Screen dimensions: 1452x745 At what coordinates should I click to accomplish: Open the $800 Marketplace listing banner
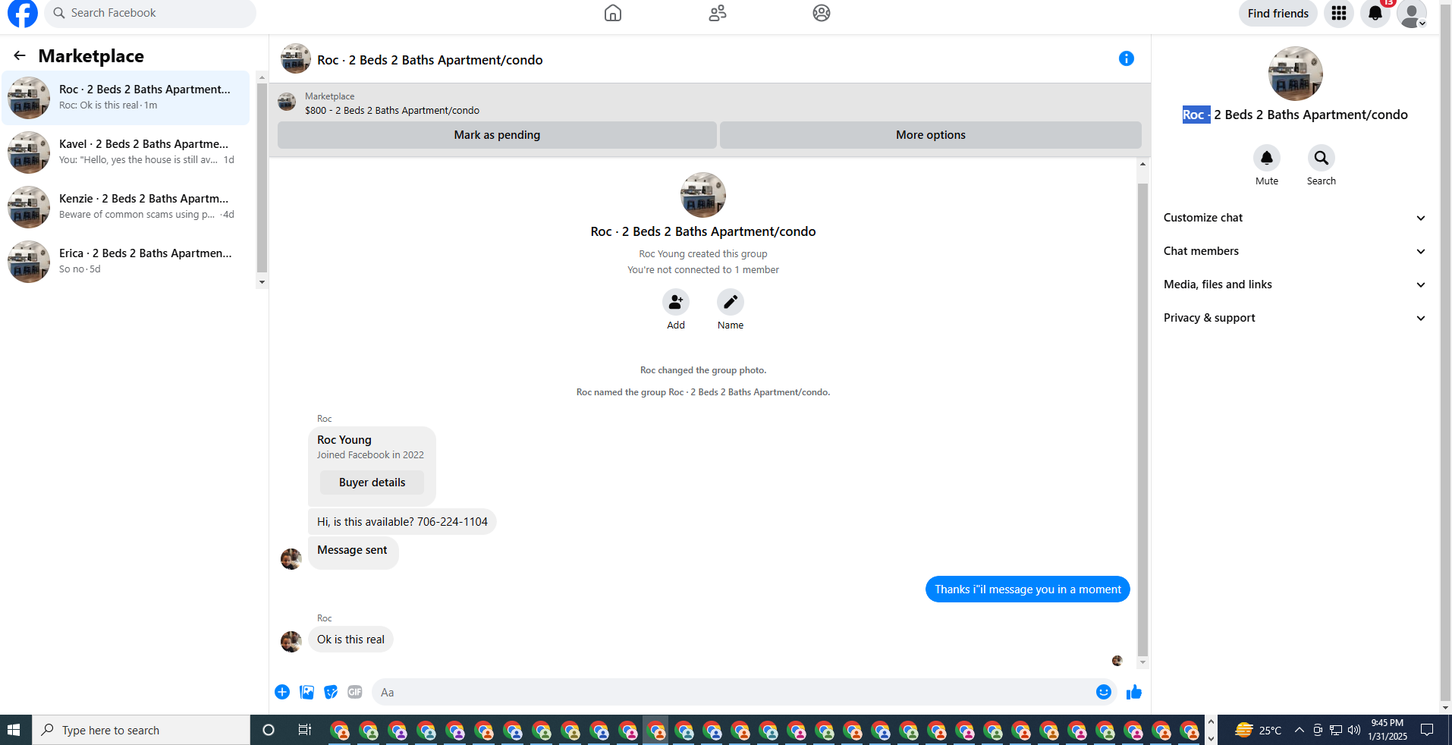709,102
